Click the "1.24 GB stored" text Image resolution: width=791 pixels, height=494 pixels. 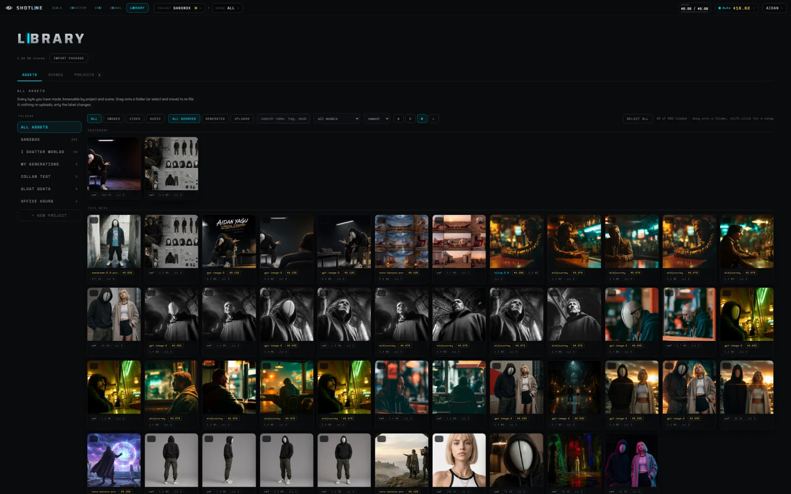(x=31, y=58)
